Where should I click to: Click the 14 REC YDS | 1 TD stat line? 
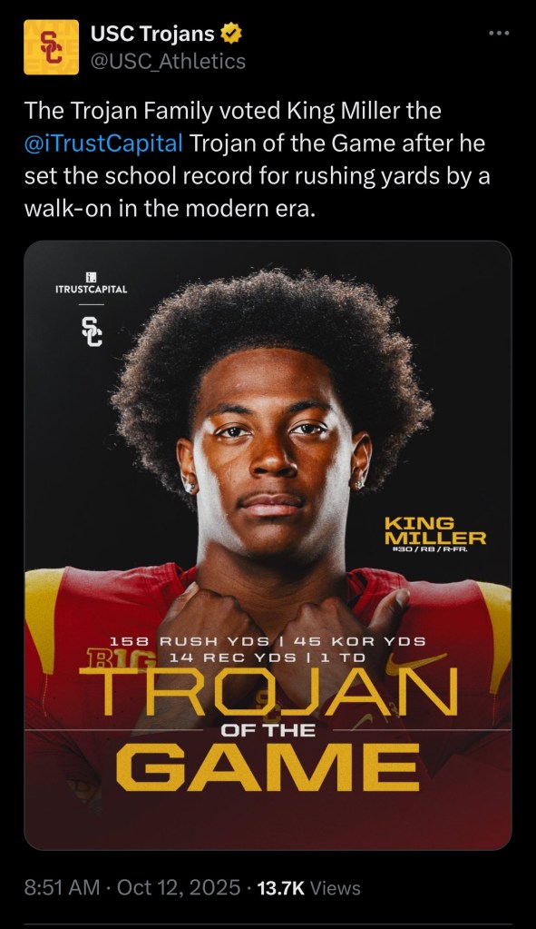(x=267, y=657)
